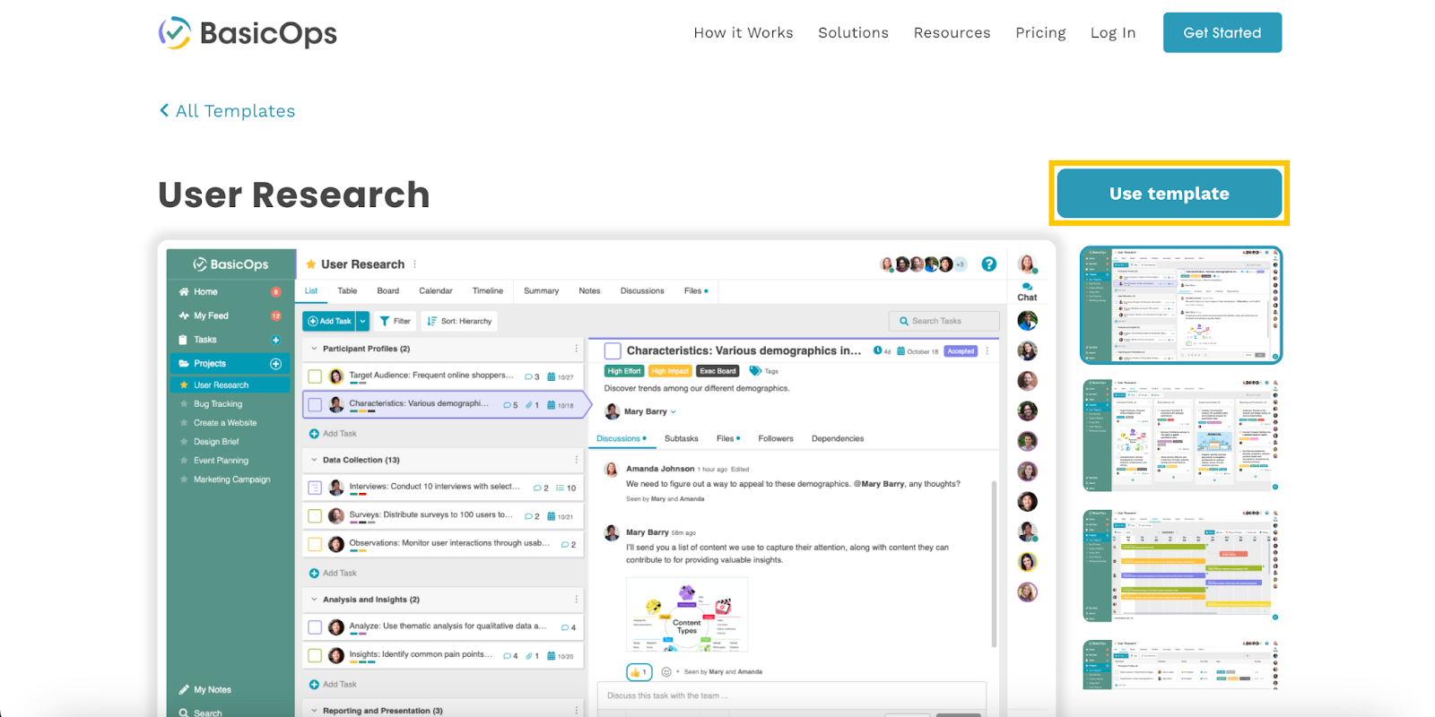Viewport: 1435px width, 717px height.
Task: Click the help question mark icon
Action: (x=988, y=264)
